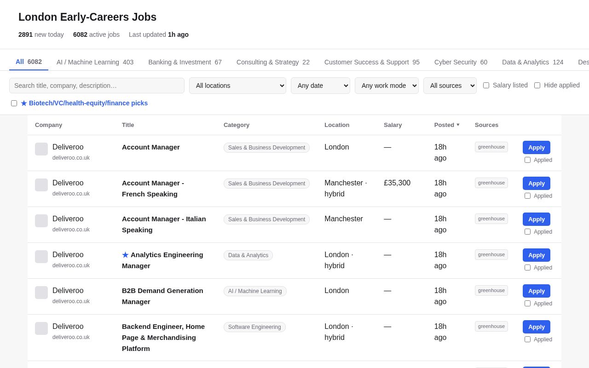Expand the All sources dropdown
The image size is (589, 368).
pyautogui.click(x=450, y=86)
